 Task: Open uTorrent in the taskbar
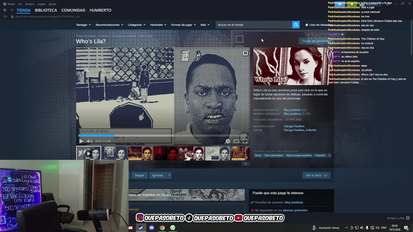(173, 228)
